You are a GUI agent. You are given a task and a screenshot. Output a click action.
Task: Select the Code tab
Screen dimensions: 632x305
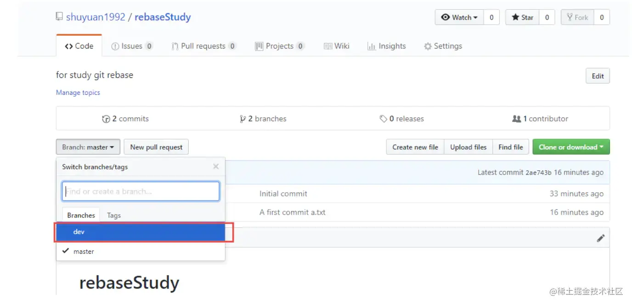(x=79, y=46)
